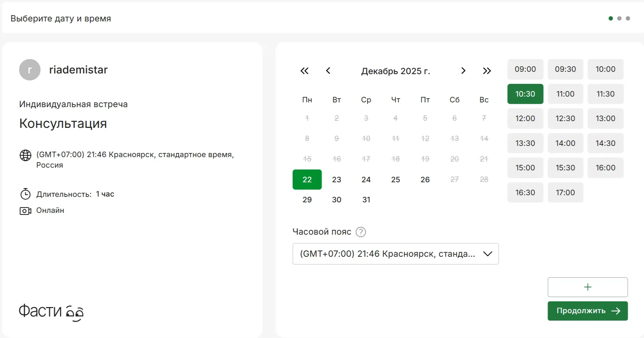
Task: Click the second step indicator dot
Action: tap(619, 18)
